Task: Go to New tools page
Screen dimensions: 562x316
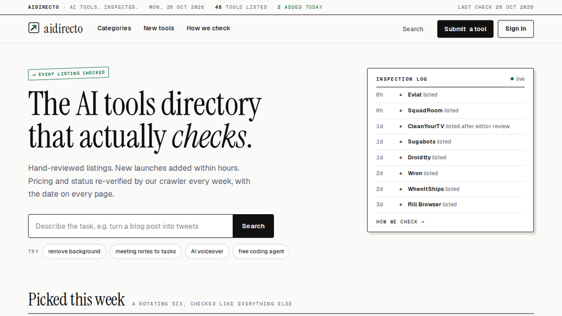Action: 159,28
